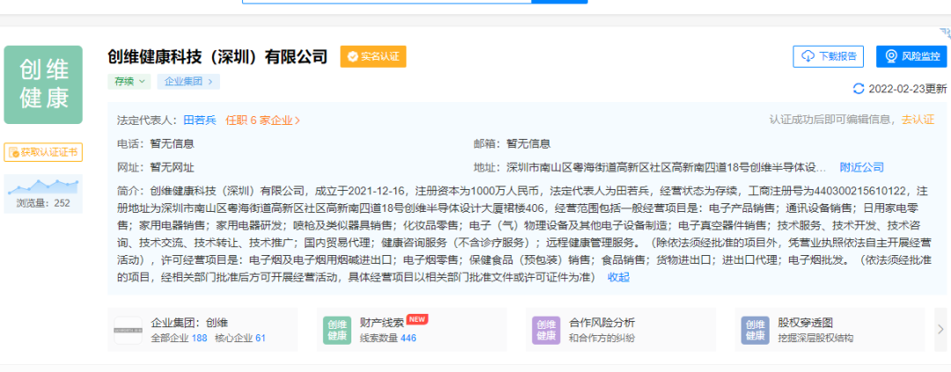This screenshot has height=372, width=951.
Task: Expand the 企业集团 tag
Action: click(x=188, y=82)
